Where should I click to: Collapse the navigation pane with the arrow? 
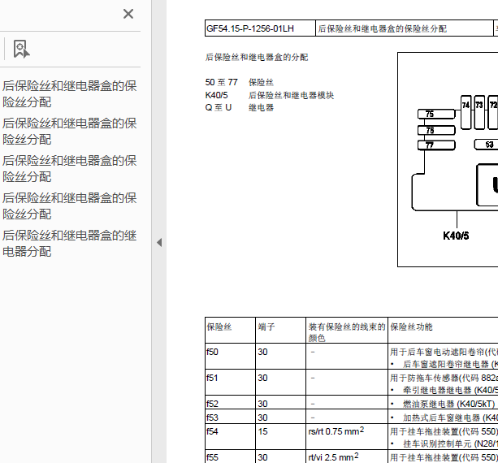pyautogui.click(x=159, y=243)
